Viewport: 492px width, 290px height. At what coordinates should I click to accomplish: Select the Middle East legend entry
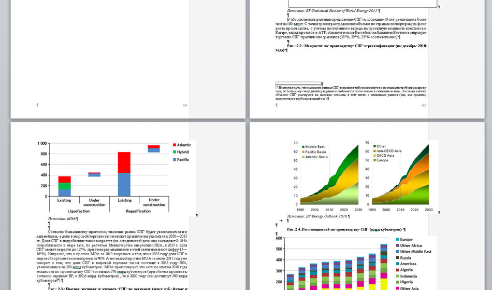coord(315,147)
